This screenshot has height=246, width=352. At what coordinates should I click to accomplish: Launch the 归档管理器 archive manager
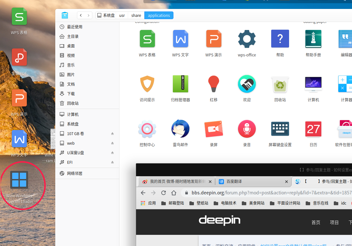click(x=180, y=84)
